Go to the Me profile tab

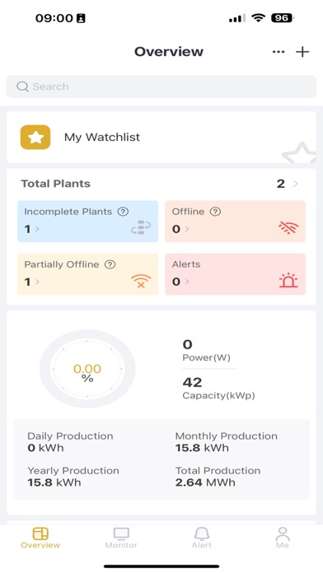click(283, 538)
